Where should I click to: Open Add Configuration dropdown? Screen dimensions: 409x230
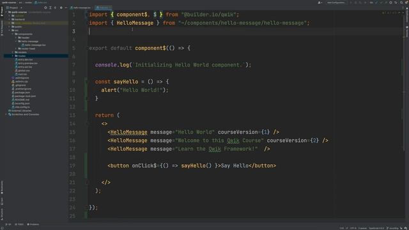click(x=336, y=3)
